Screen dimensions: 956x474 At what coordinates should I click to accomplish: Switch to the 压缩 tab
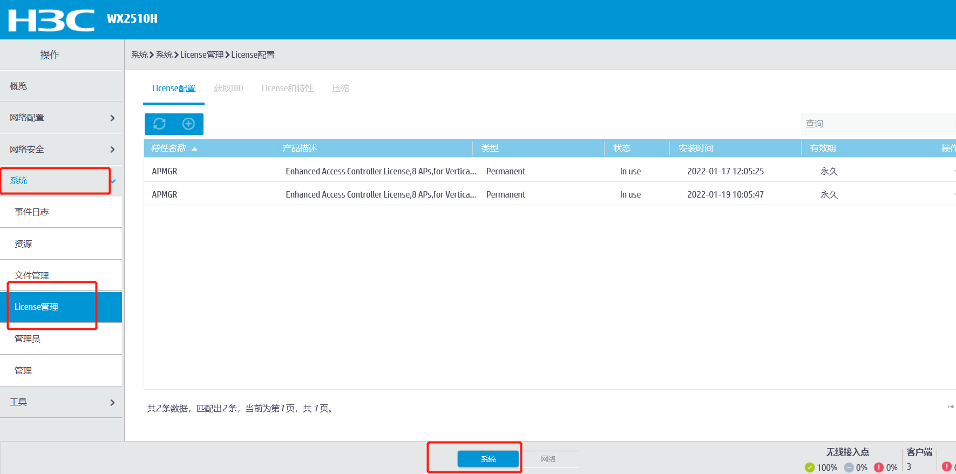tap(340, 89)
